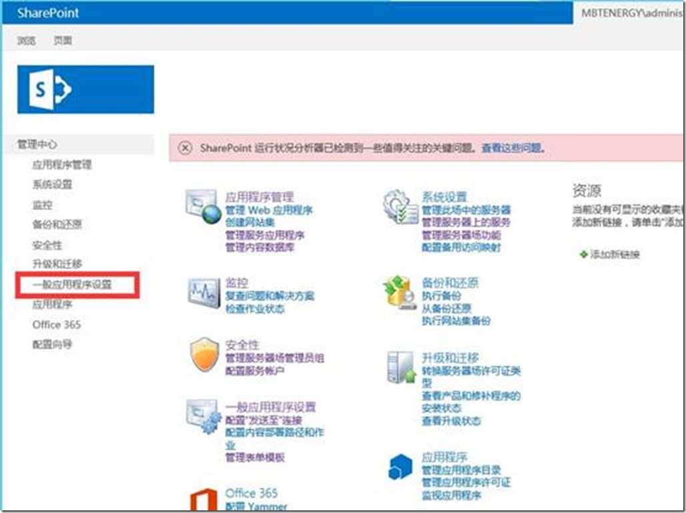686x513 pixels.
Task: Open the 安全性 heading link in main content
Action: 242,345
